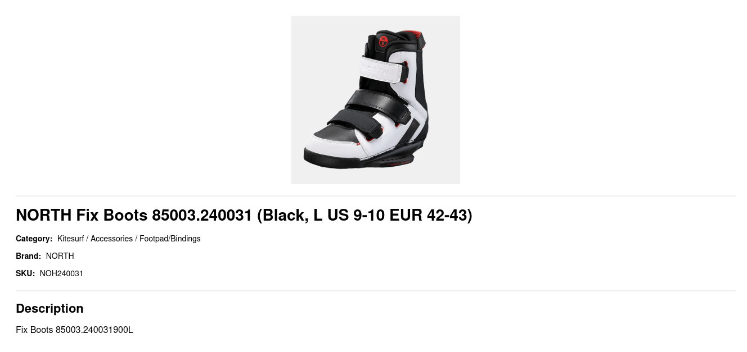
Task: Click the red logo on boot tongue
Action: [x=383, y=41]
